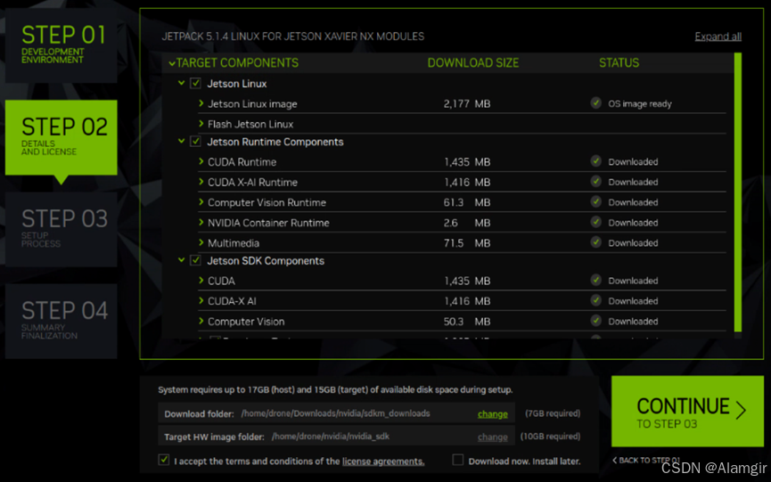Select Step 02 Details and License
Viewport: 771px width, 482px height.
coord(61,137)
